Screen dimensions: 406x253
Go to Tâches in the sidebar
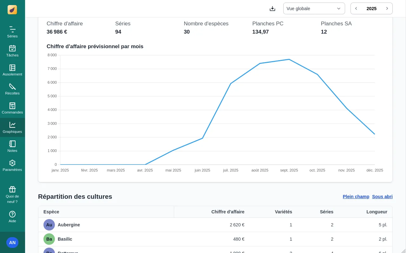coord(12,51)
